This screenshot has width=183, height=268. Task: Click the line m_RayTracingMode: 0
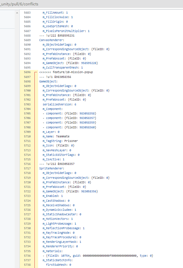[58, 233]
